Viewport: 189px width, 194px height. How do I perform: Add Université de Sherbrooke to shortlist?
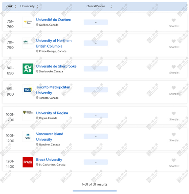tap(173, 67)
